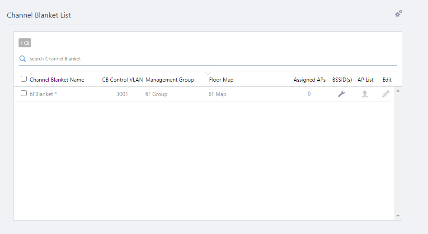Click the 1 CB count badge
The height and width of the screenshot is (234, 428).
(25, 43)
